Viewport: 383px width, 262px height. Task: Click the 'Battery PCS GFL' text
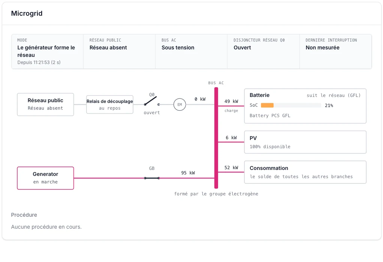[x=270, y=116]
